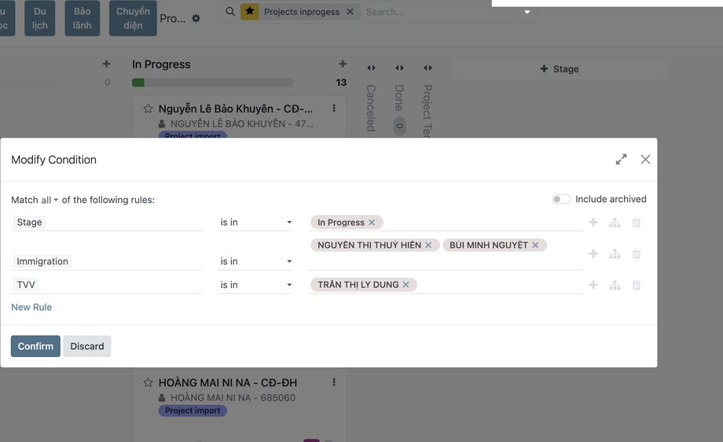Image resolution: width=723 pixels, height=442 pixels.
Task: Close the Modify Condition dialog
Action: coord(645,159)
